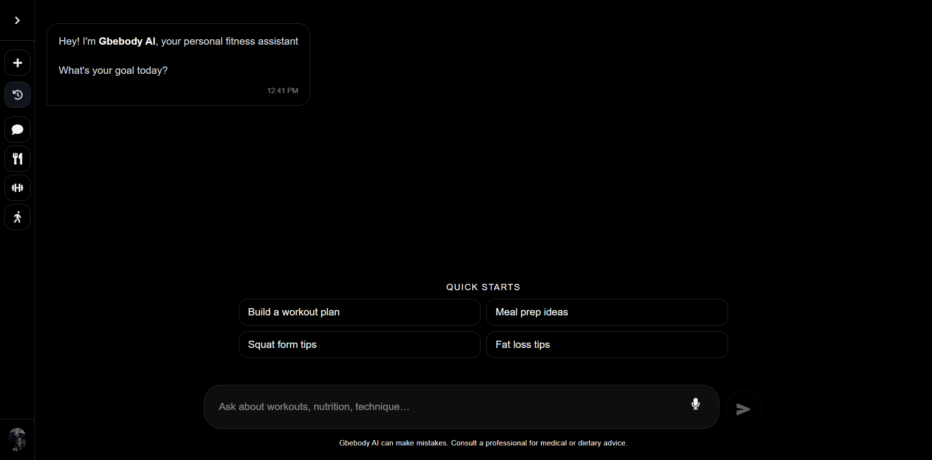Open nutrition via fork and knife icon
The width and height of the screenshot is (932, 460).
[x=17, y=159]
